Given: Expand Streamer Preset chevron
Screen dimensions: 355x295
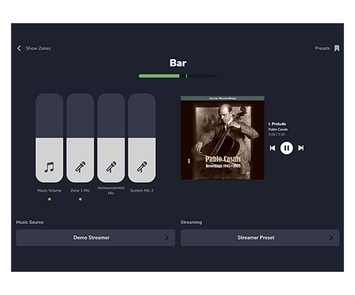Looking at the screenshot, I should pyautogui.click(x=331, y=238).
